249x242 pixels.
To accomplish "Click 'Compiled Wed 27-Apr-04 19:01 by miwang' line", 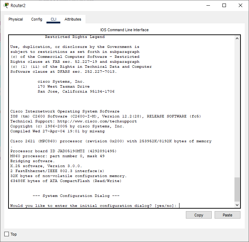I will pyautogui.click(x=57, y=131).
